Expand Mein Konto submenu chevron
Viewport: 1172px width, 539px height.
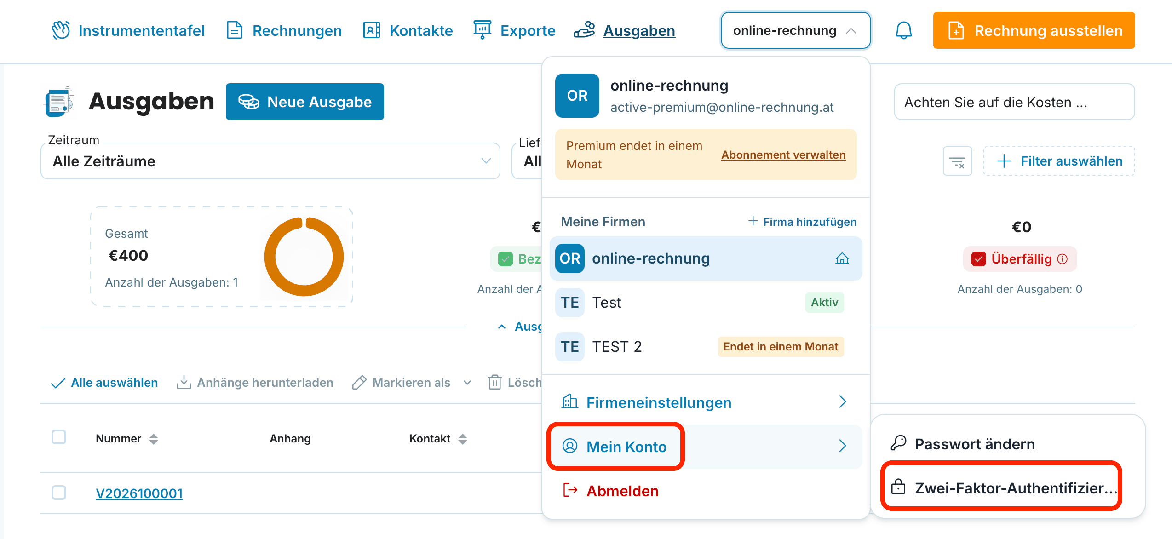pyautogui.click(x=842, y=446)
